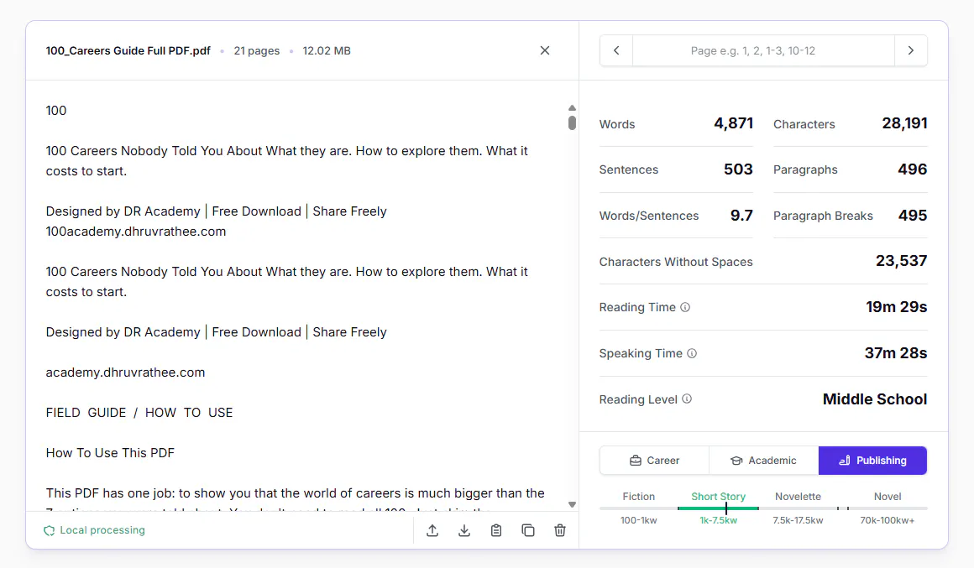This screenshot has width=974, height=568.
Task: Click the text area scrollbar thumb
Action: point(572,122)
